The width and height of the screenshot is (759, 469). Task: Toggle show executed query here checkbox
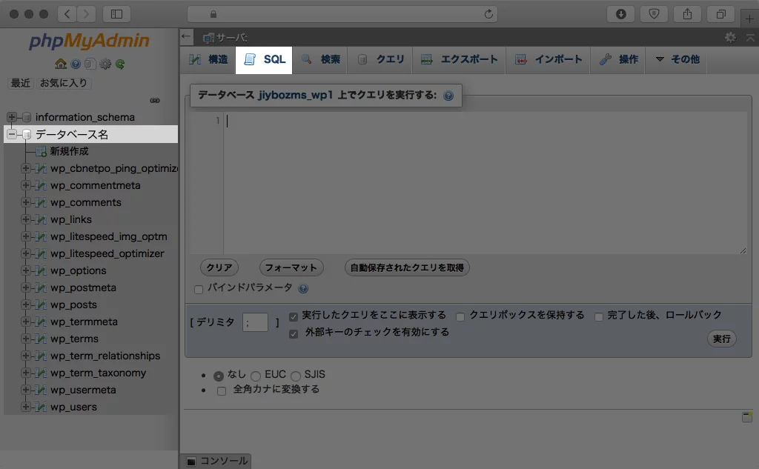[x=294, y=317]
